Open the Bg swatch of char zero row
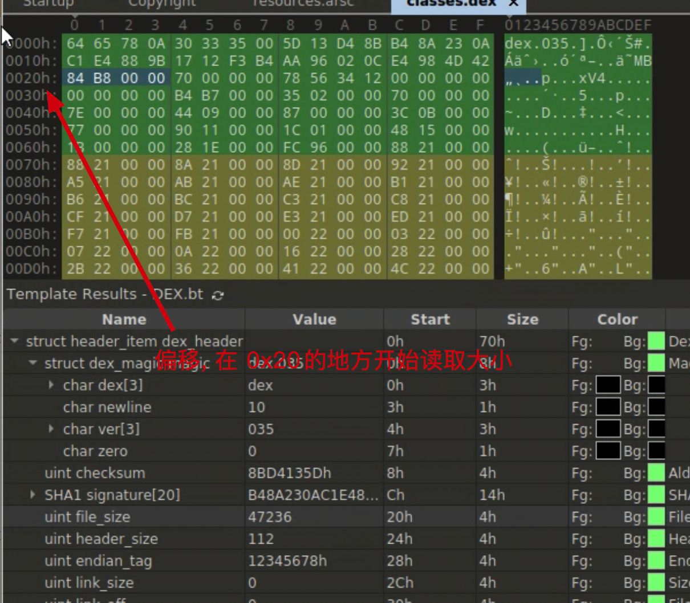 coord(656,451)
